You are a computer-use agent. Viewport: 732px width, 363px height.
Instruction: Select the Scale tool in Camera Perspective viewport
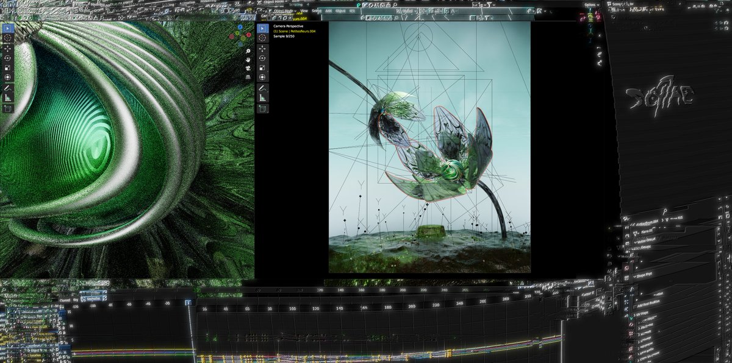pyautogui.click(x=263, y=68)
